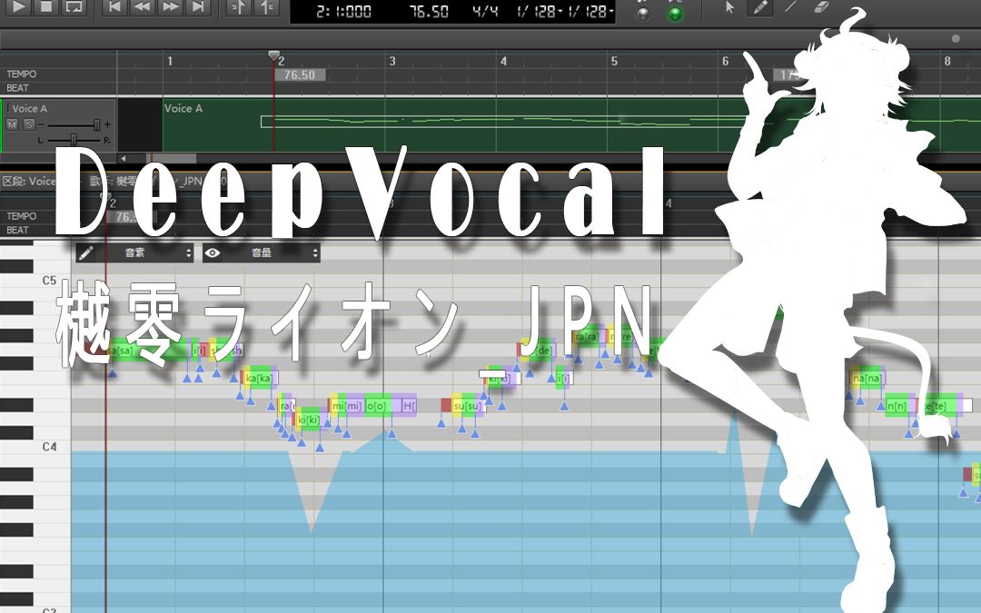Start playback with the Play button
This screenshot has width=981, height=613.
pyautogui.click(x=19, y=7)
